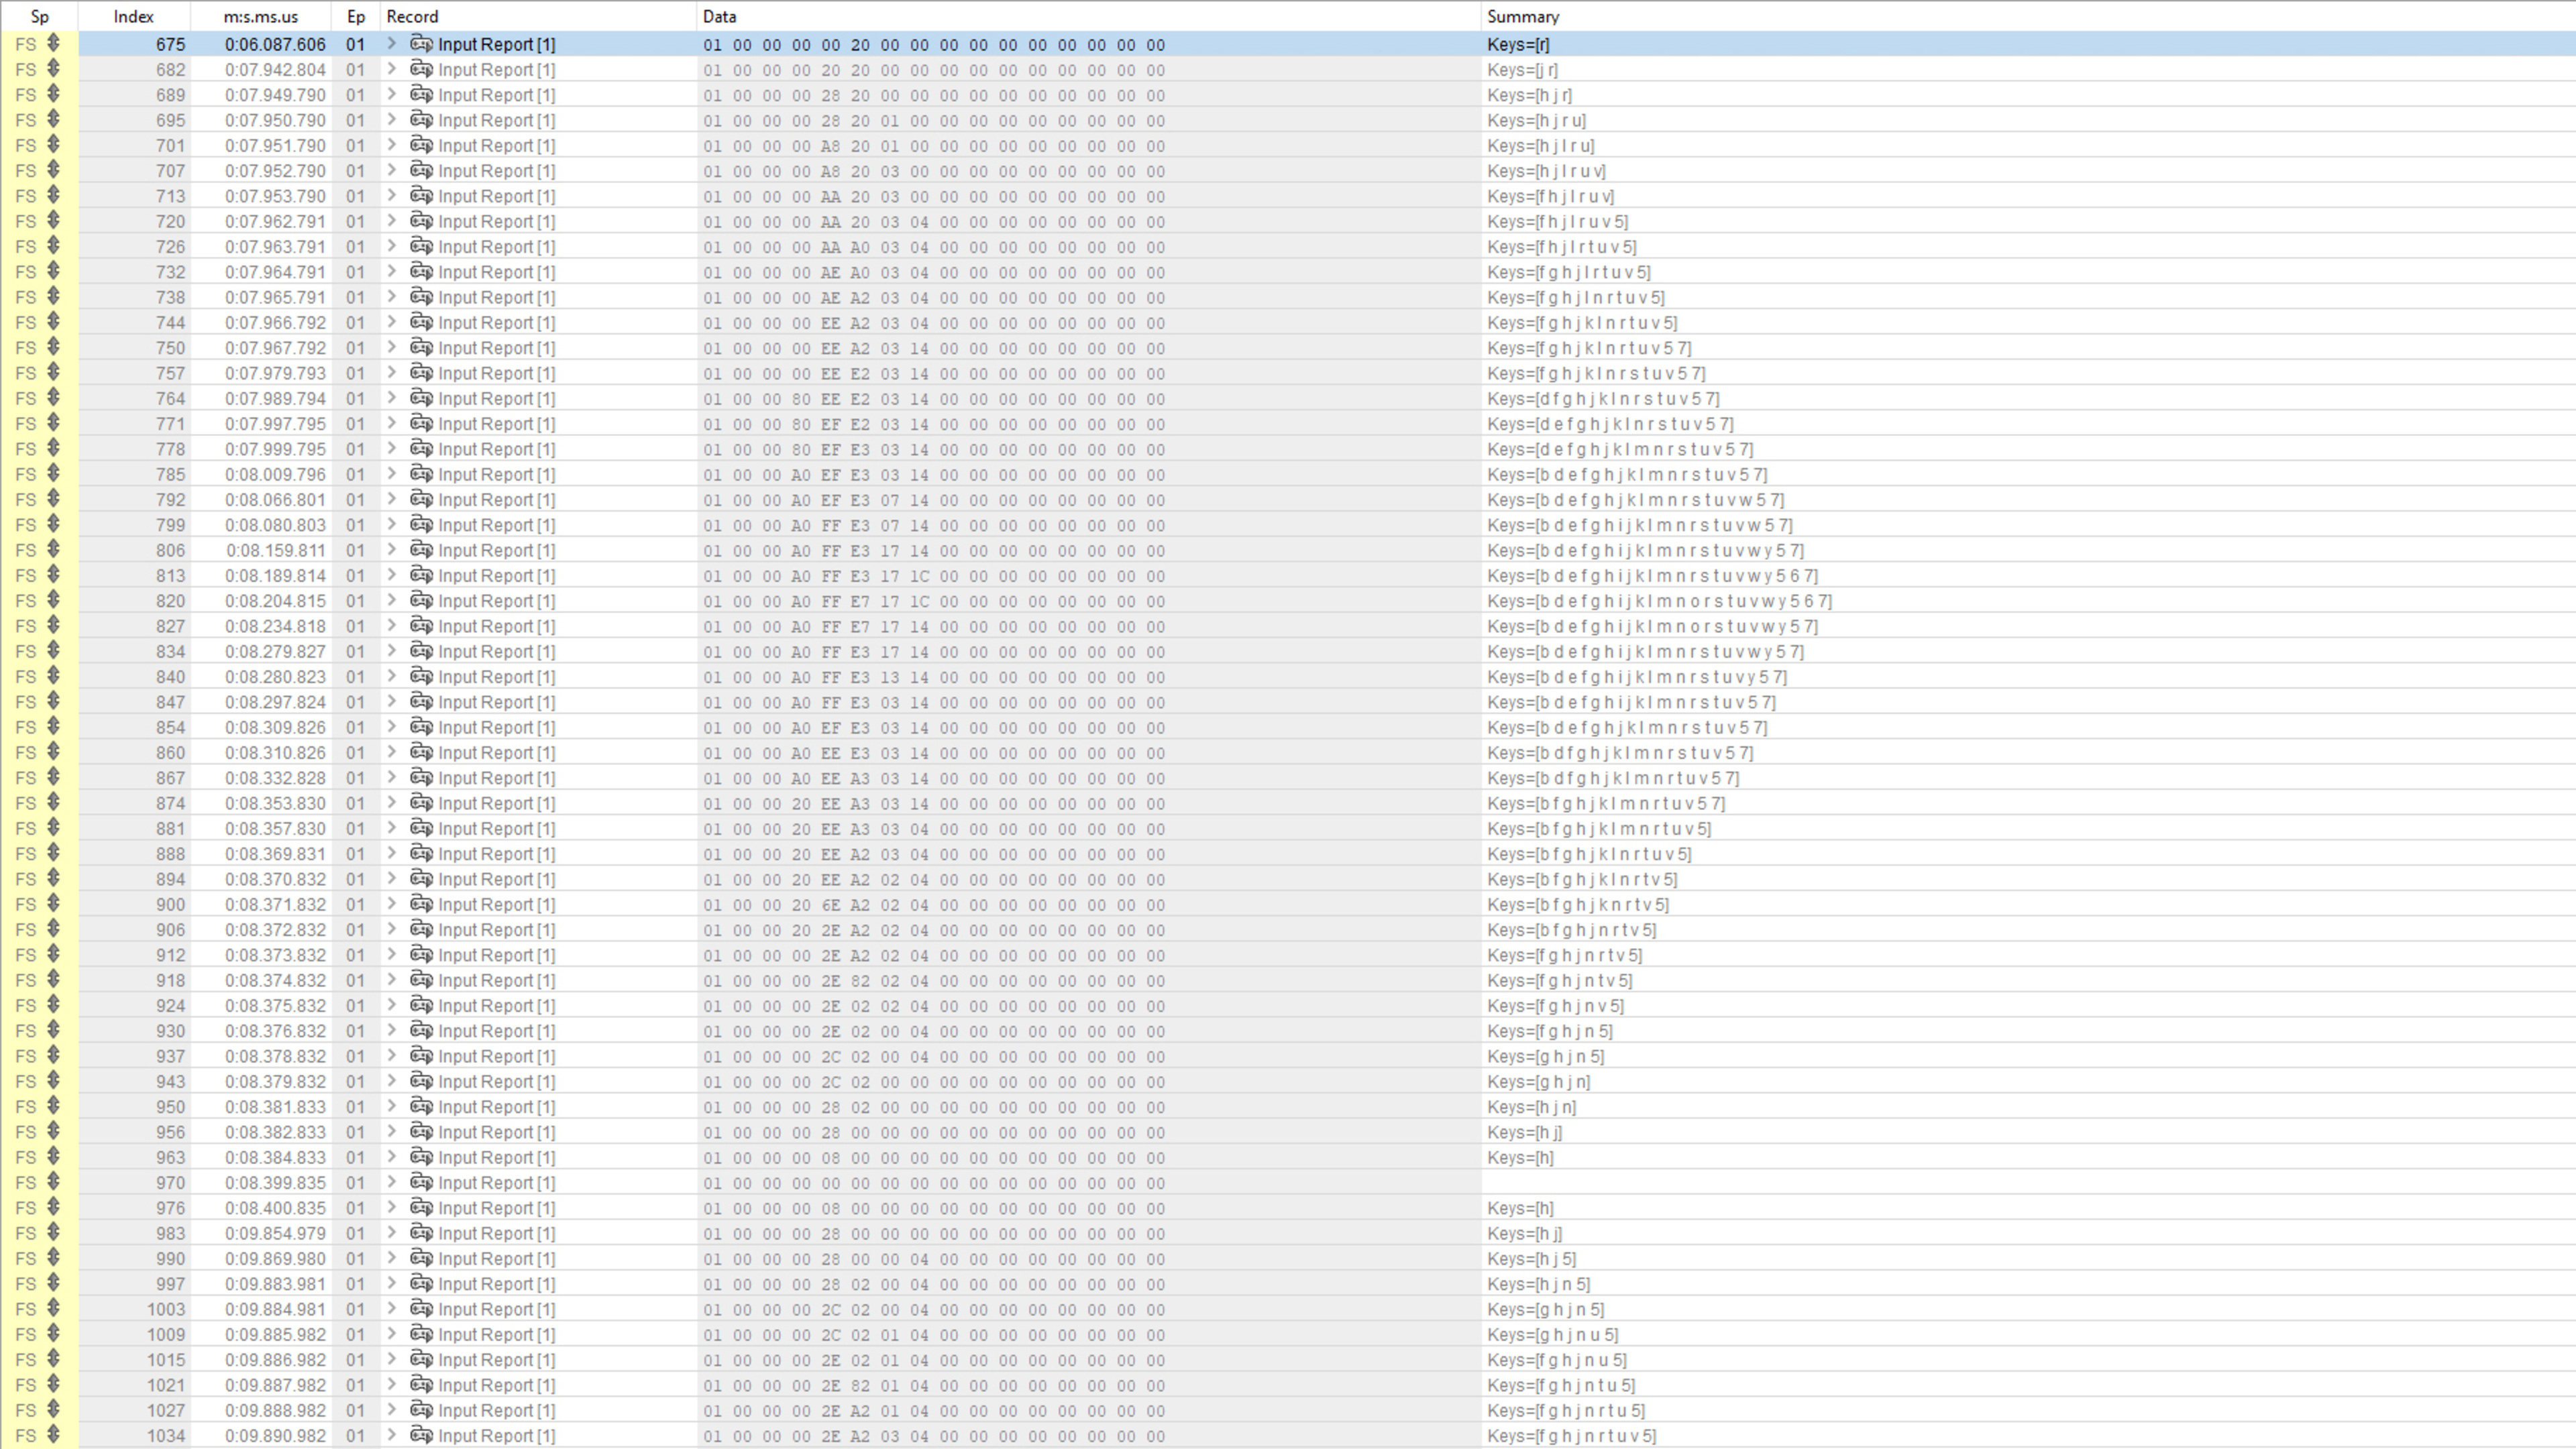Image resolution: width=2576 pixels, height=1449 pixels.
Task: Click the transfer arrows icon for index 682
Action: coord(53,69)
